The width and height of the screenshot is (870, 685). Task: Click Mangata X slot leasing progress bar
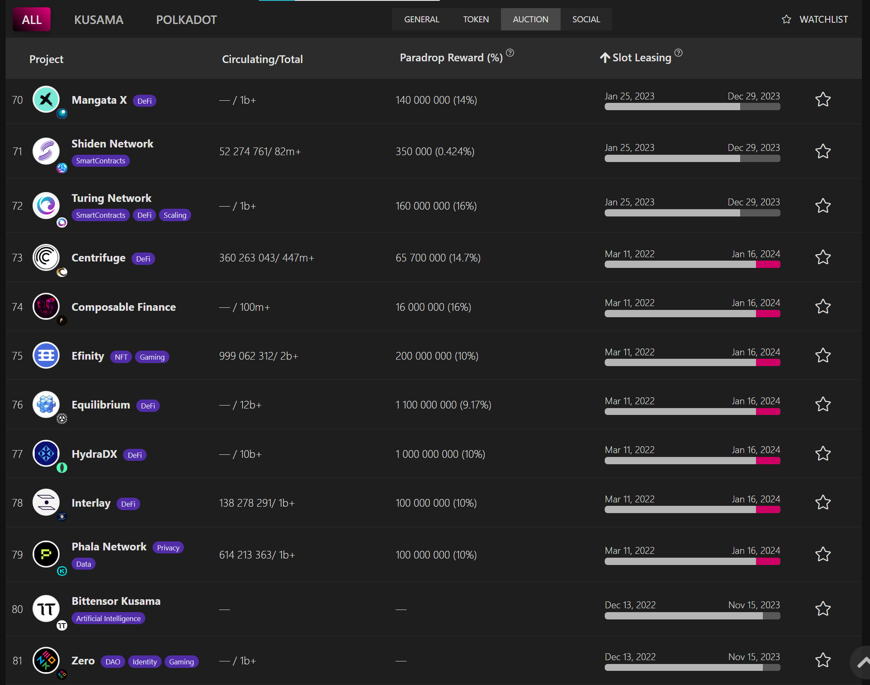pyautogui.click(x=692, y=107)
